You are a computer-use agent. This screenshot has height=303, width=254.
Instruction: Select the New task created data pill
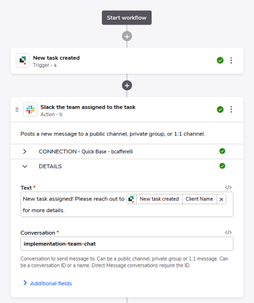pos(159,199)
